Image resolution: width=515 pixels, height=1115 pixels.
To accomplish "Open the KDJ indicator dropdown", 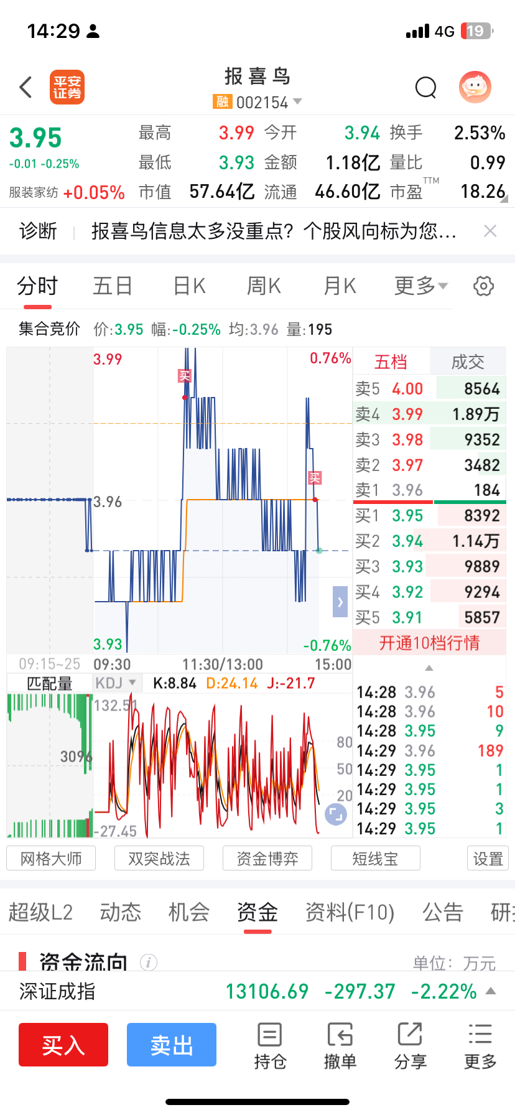I will pos(116,683).
